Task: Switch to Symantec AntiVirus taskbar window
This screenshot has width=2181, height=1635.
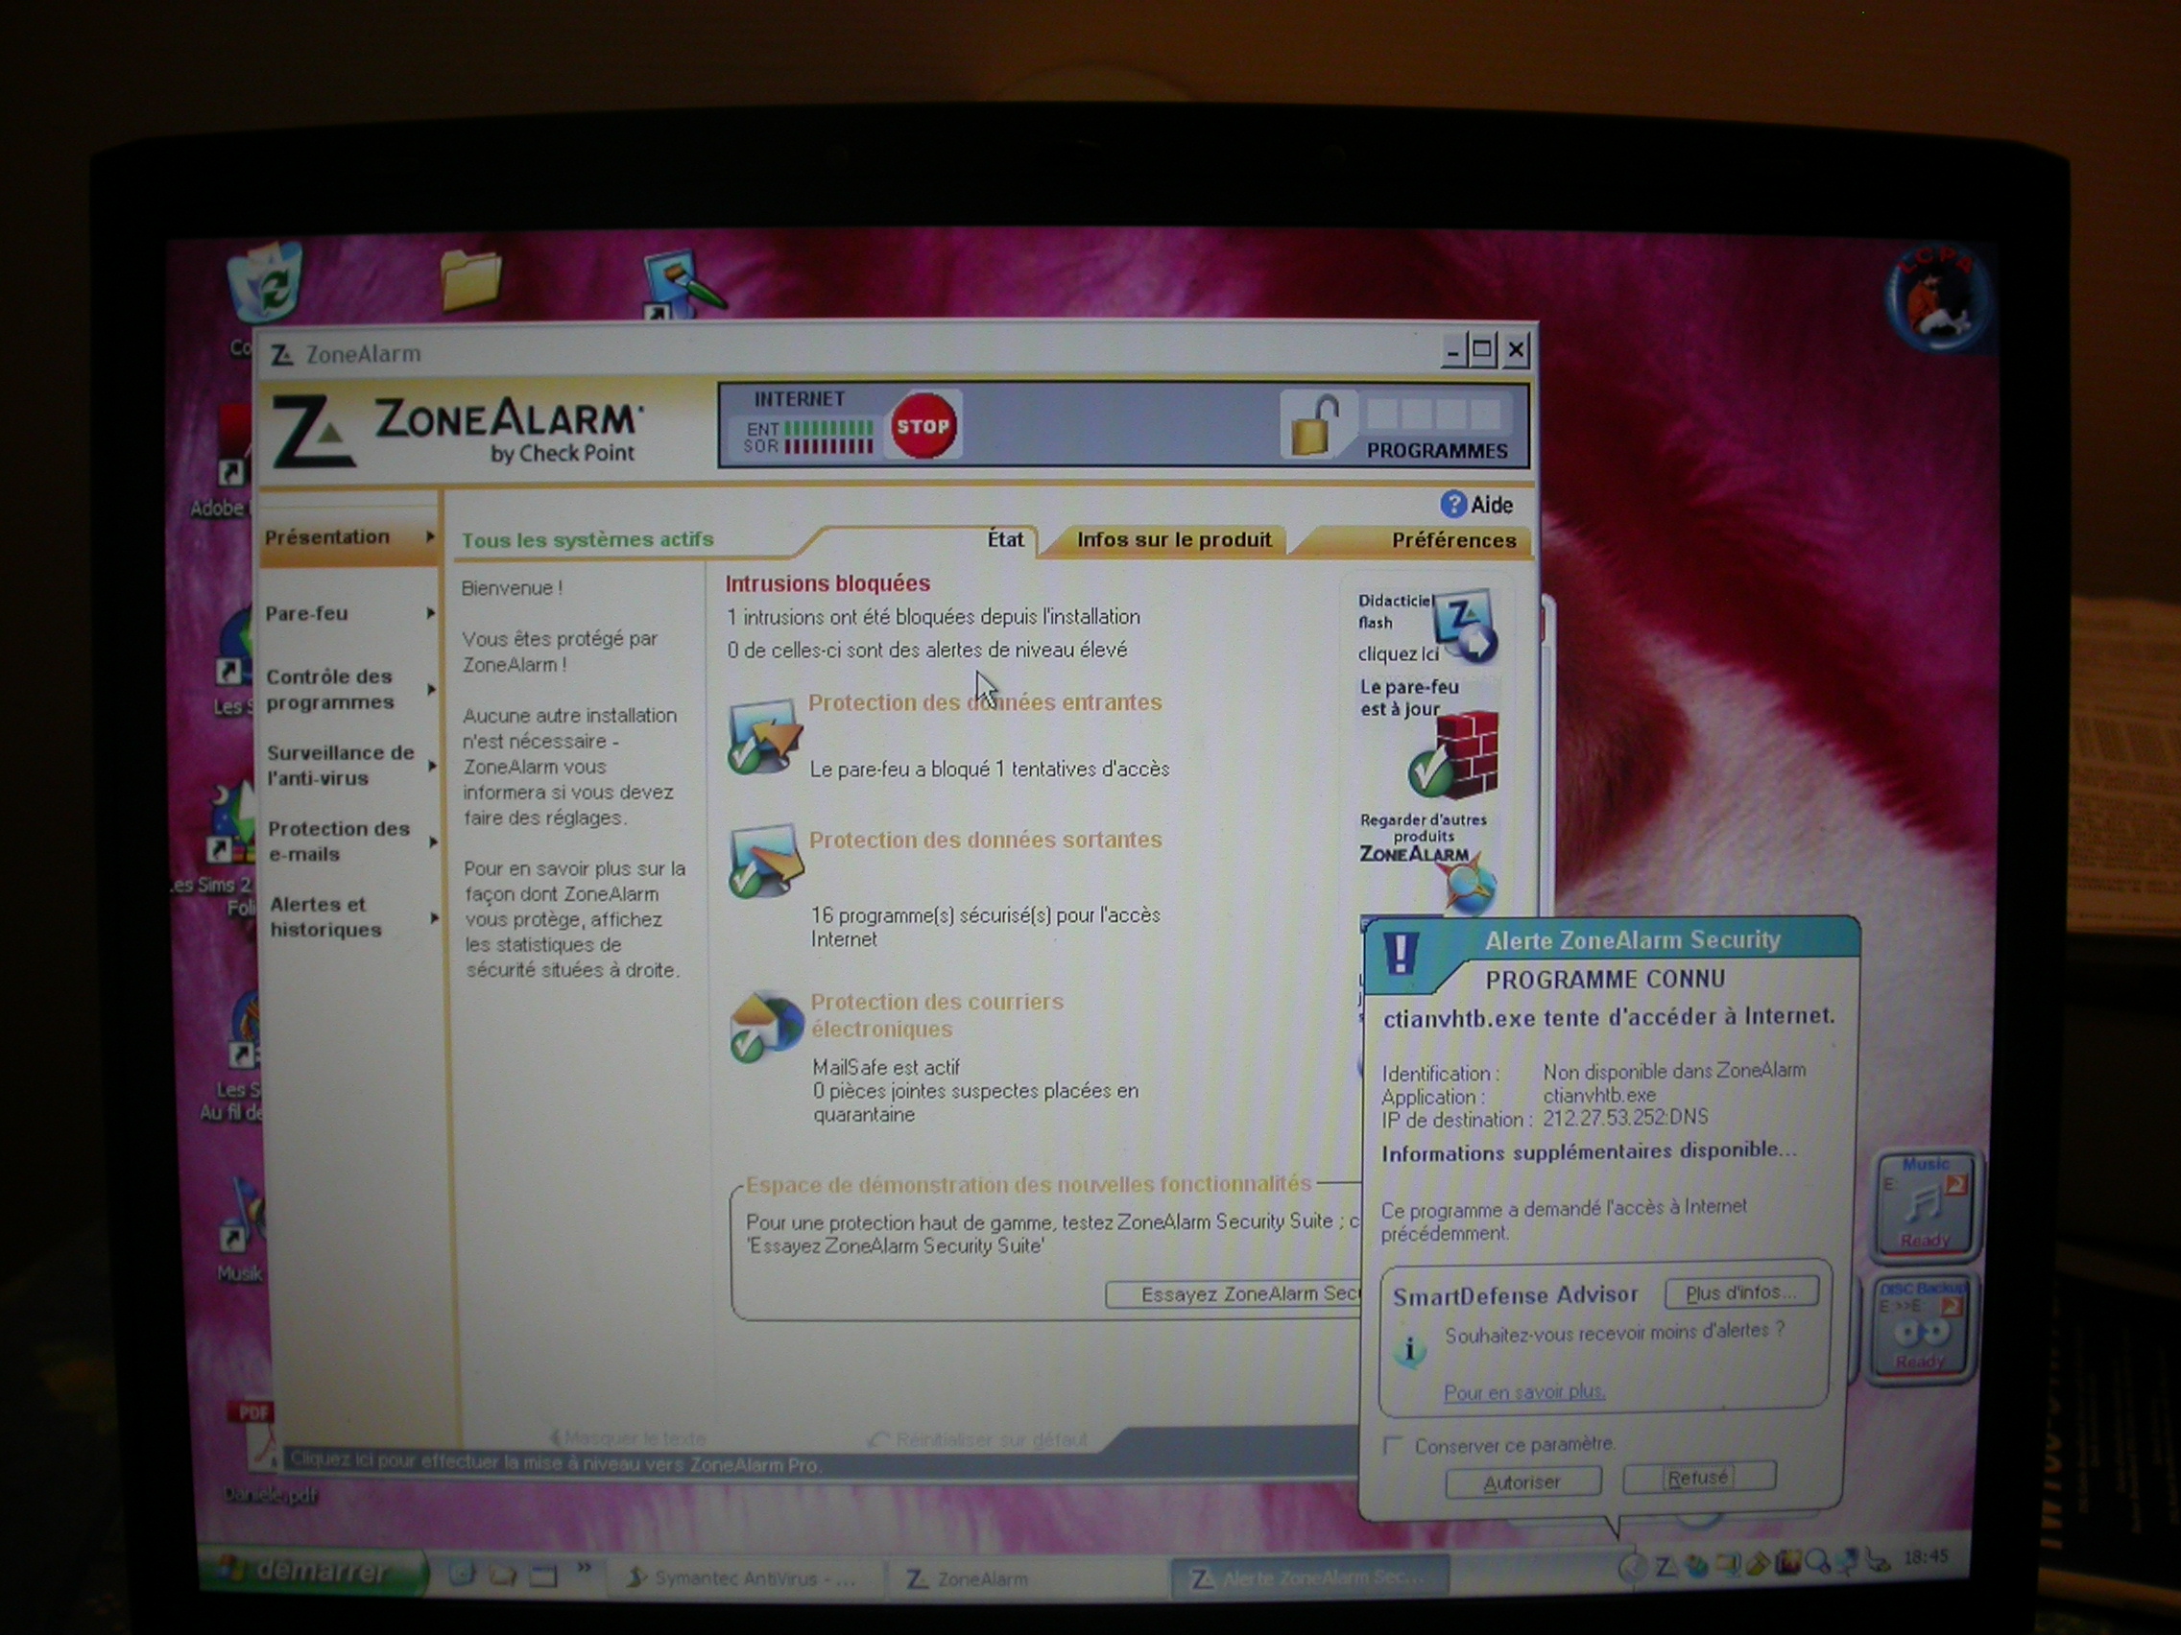Action: pyautogui.click(x=744, y=1577)
